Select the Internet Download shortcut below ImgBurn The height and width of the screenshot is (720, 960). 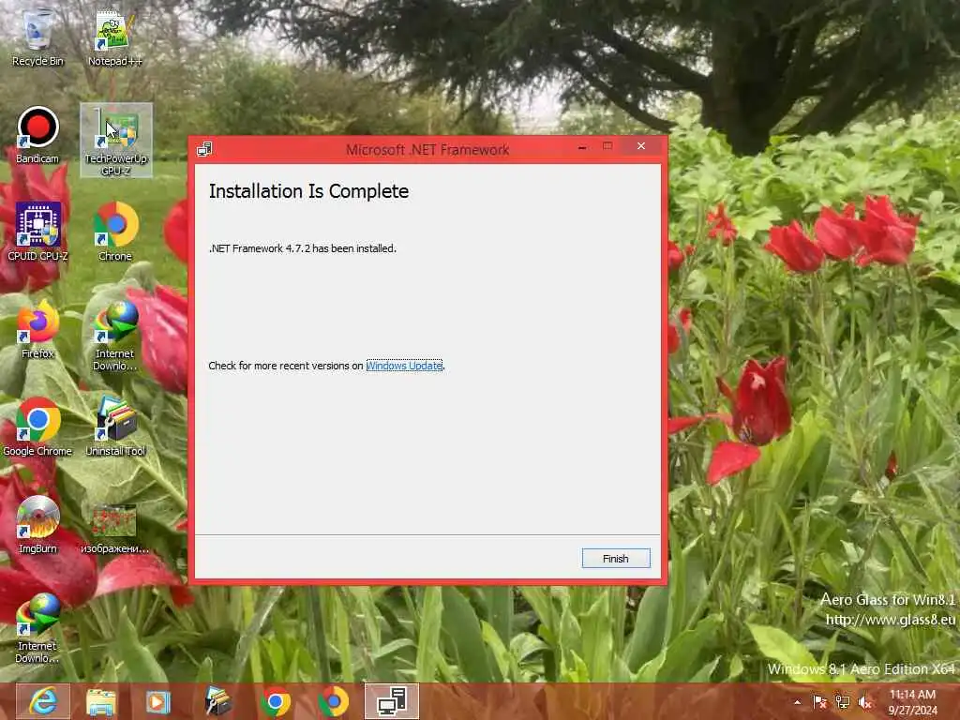coord(37,628)
